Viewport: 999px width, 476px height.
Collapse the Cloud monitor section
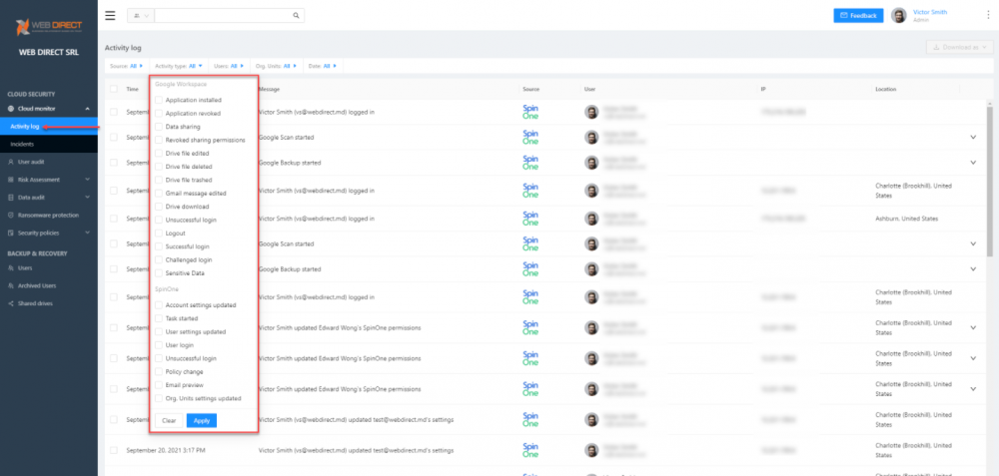tap(87, 109)
